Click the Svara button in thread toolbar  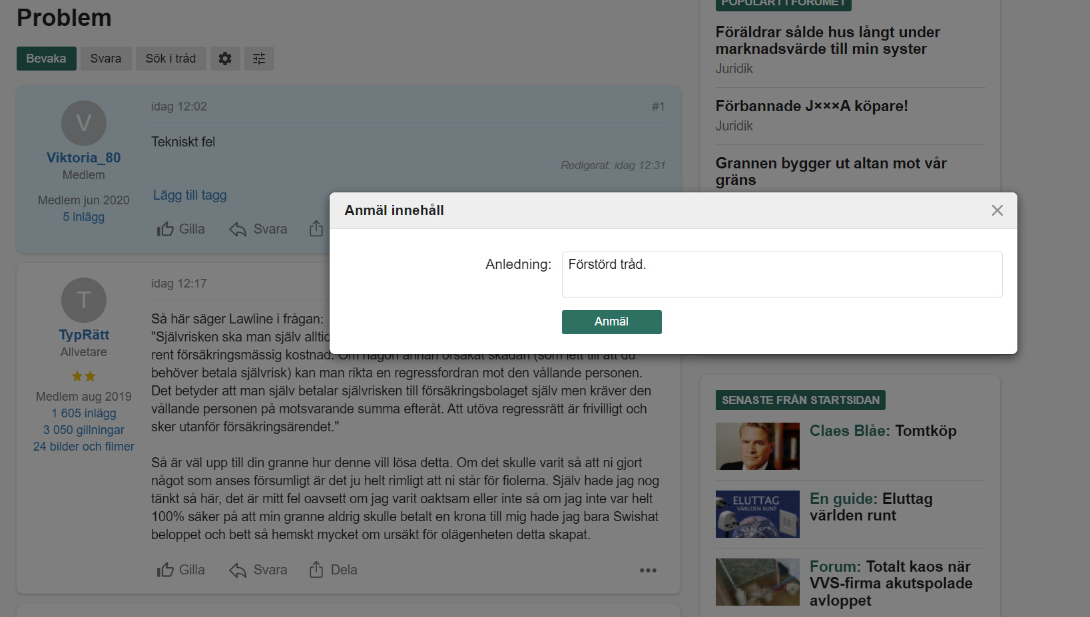106,59
